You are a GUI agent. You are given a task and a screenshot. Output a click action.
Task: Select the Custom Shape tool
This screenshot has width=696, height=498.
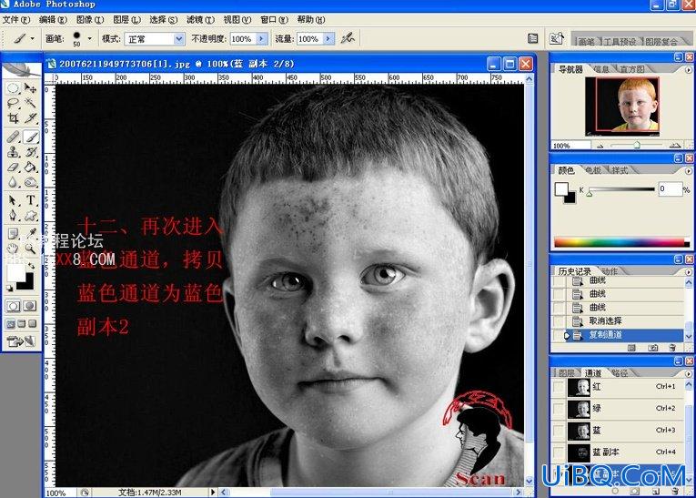(30, 216)
